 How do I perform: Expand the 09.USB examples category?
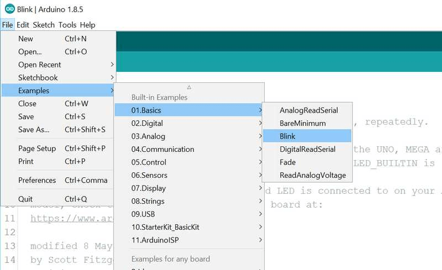[189, 214]
